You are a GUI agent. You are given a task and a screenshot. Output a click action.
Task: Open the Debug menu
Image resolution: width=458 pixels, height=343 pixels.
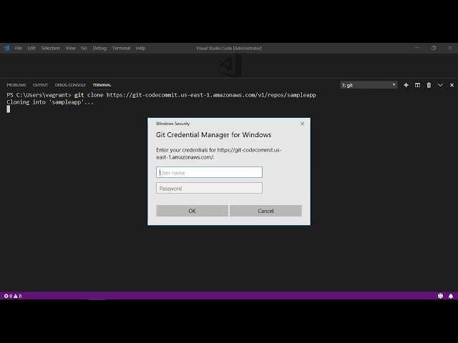click(99, 48)
